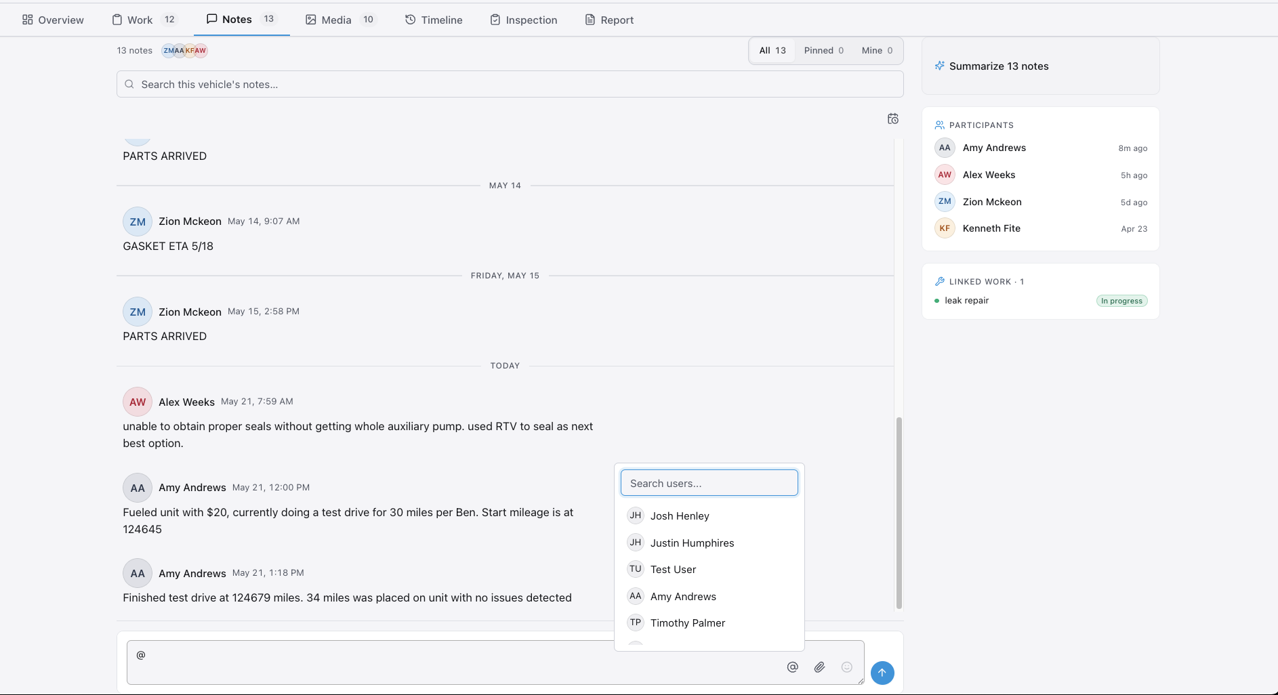The width and height of the screenshot is (1278, 695).
Task: Click Amy Andrews avatar on 12:00 PM note
Action: 138,488
